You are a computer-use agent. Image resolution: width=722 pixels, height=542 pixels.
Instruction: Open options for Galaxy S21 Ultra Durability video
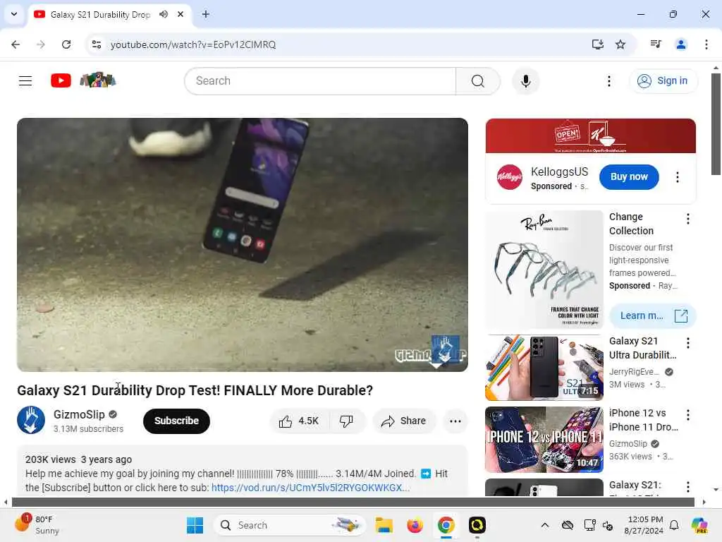[687, 343]
